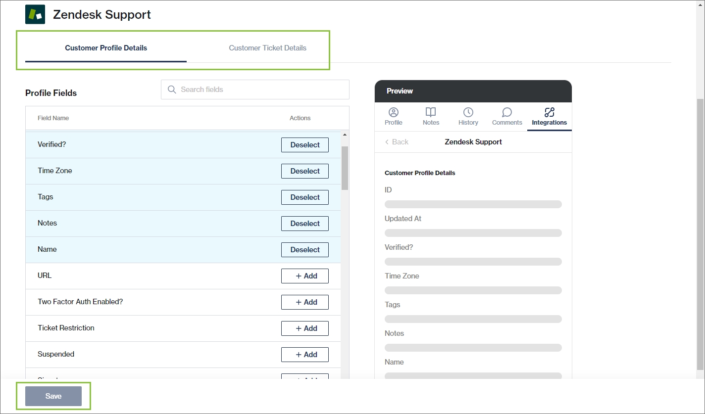
Task: Open the Notes book icon in Preview
Action: pos(431,112)
